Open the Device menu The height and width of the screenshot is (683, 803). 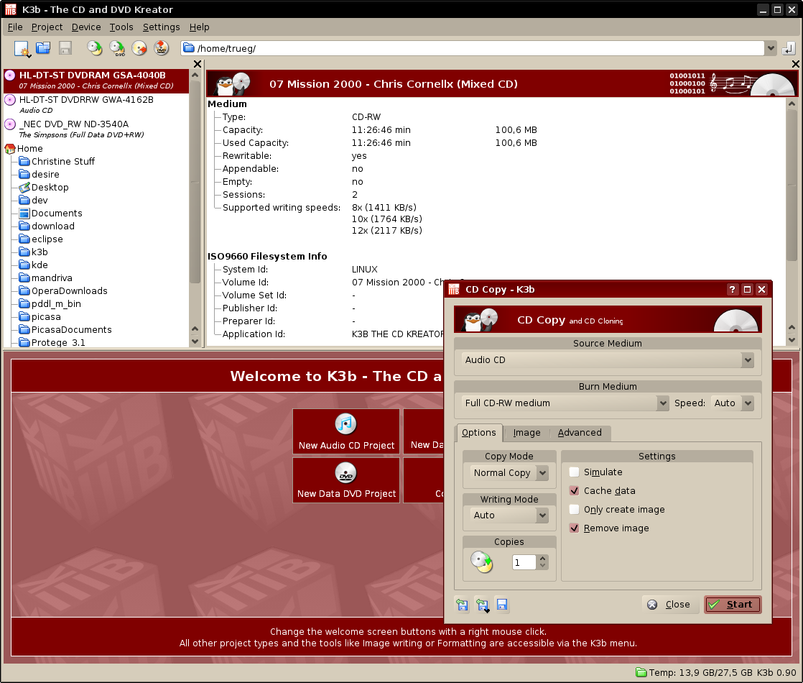point(86,27)
